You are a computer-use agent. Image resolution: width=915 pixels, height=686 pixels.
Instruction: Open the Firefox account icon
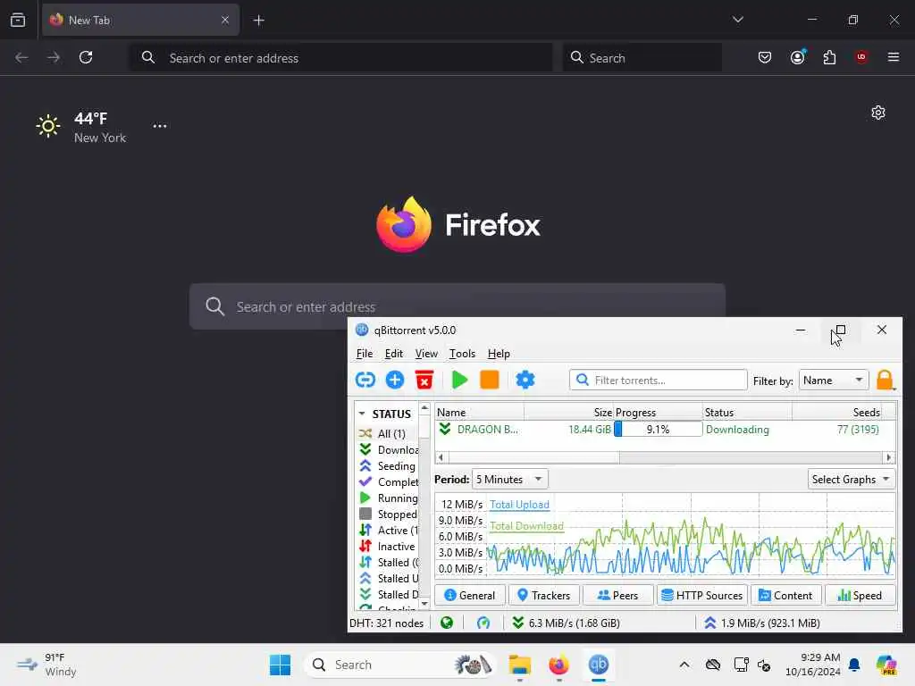click(798, 57)
